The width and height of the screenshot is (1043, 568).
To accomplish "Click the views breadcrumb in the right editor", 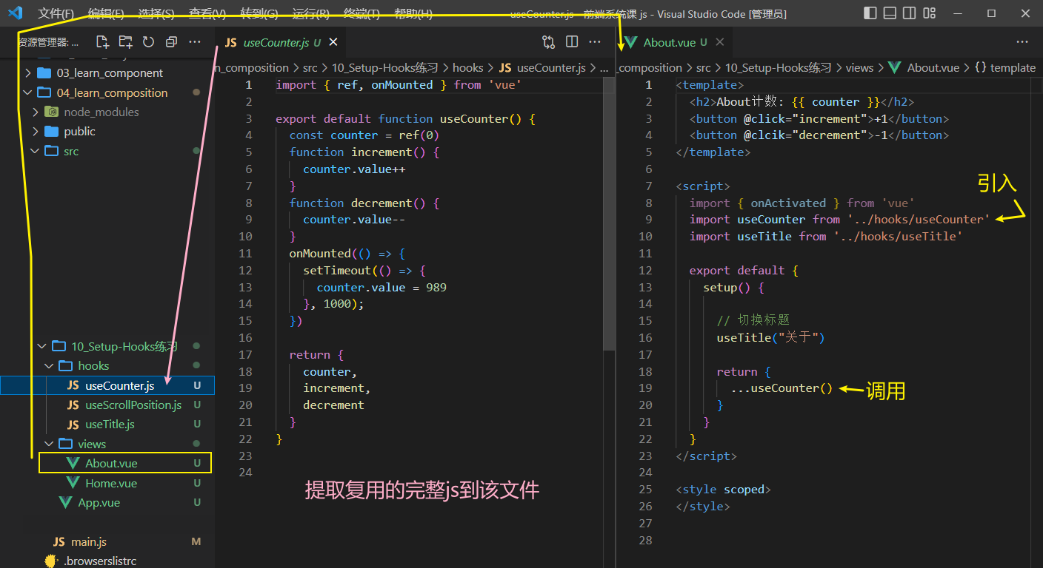I will 859,67.
